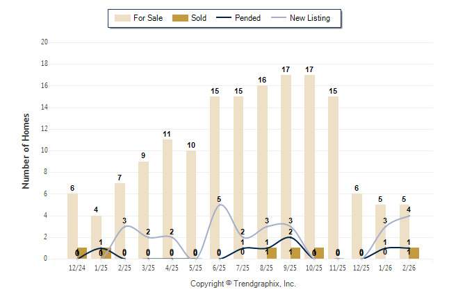Click the 17 label above the 10/25 bar
449x301 pixels.
(309, 69)
